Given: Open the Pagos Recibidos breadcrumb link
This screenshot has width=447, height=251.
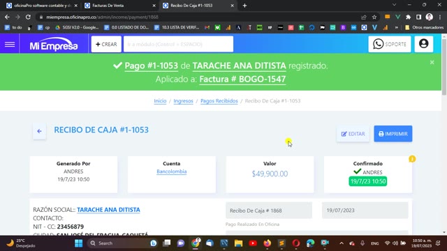Looking at the screenshot, I should (x=219, y=100).
